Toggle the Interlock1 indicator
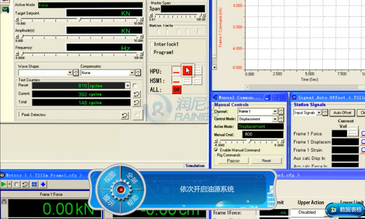Viewport: 365px width, 219px height. [152, 44]
